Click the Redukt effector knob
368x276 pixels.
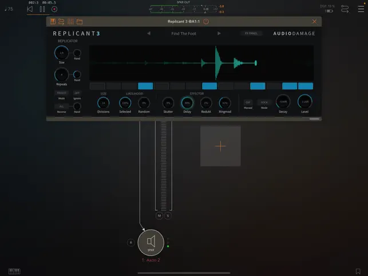tap(206, 103)
